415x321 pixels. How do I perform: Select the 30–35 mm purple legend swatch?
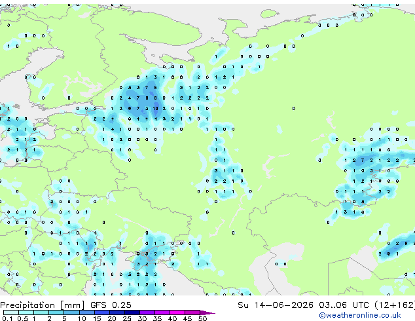(147, 312)
